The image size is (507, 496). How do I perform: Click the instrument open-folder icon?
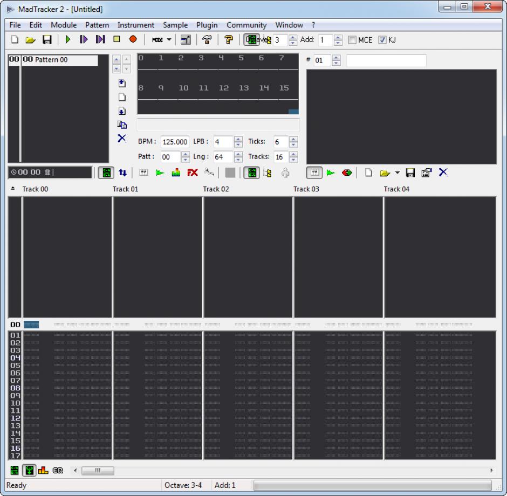[x=385, y=173]
